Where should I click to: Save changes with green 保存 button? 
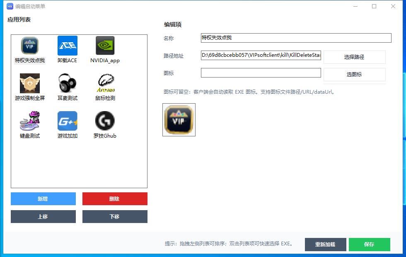tap(370, 244)
